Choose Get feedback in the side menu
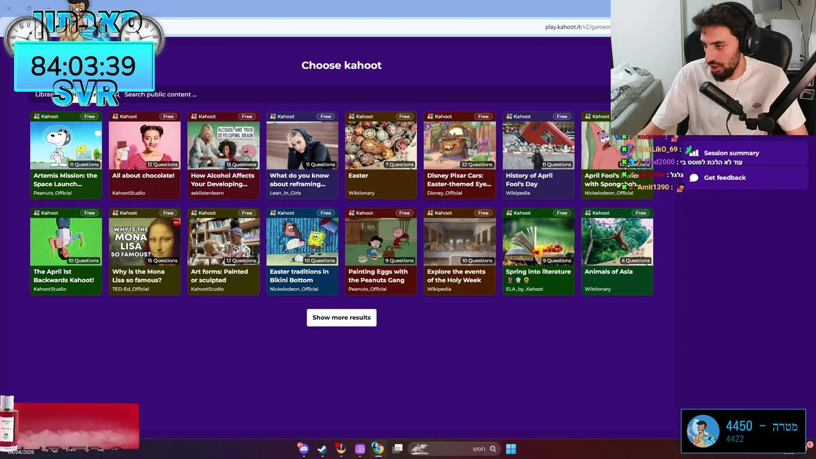 tap(725, 178)
